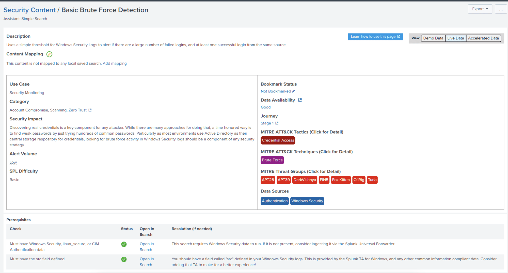Switch view to Accelerated Data
508x273 pixels.
point(483,38)
